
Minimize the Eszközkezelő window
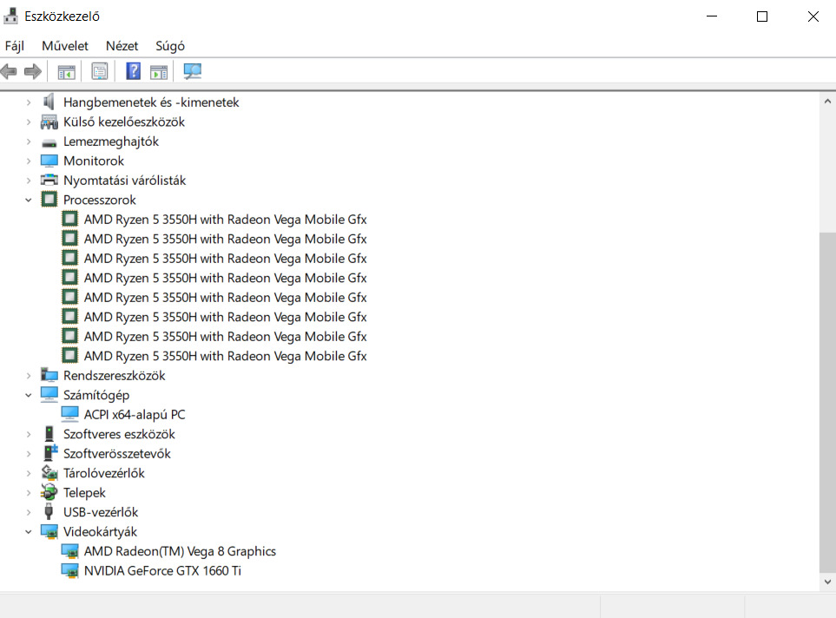(712, 16)
